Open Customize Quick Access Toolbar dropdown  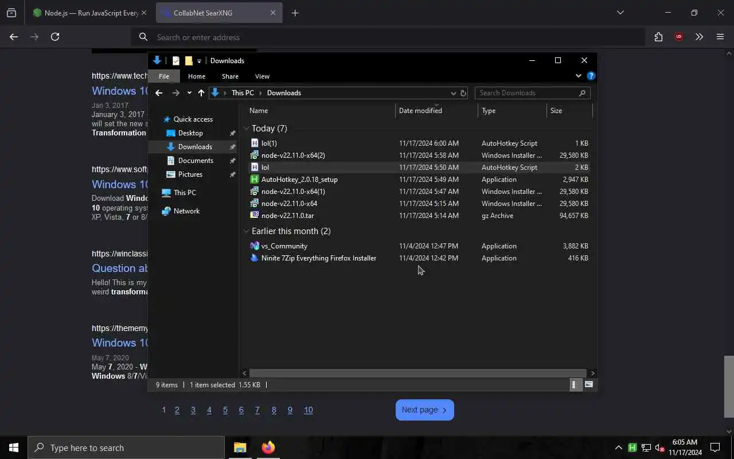point(199,61)
